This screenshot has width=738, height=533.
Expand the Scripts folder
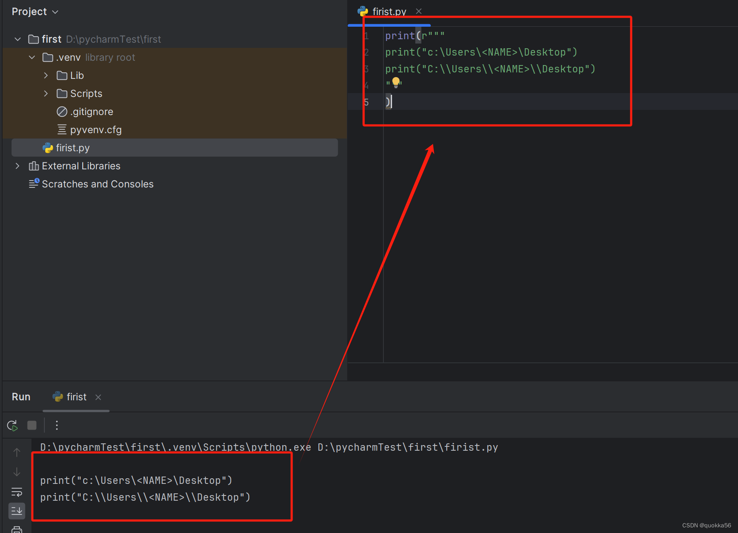pos(46,94)
